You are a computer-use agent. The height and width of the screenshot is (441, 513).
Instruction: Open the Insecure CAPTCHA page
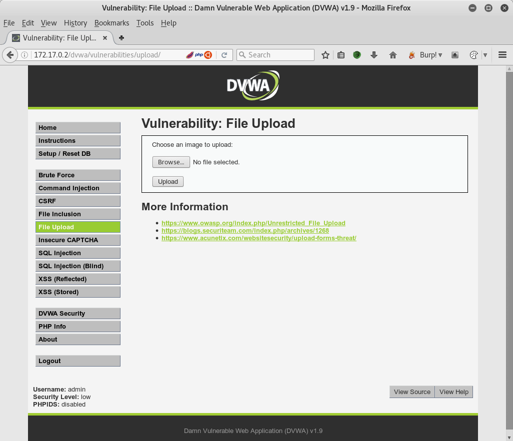[x=78, y=240]
